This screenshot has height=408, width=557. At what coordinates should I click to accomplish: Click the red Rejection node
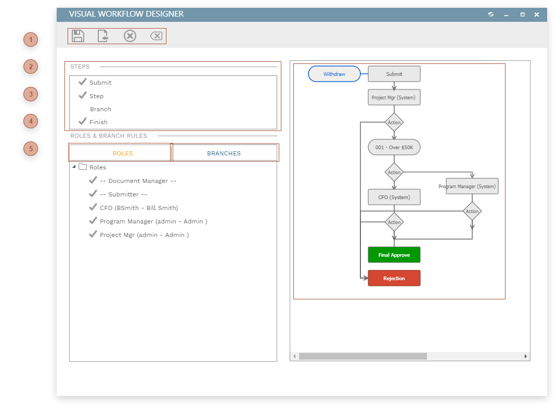click(394, 278)
